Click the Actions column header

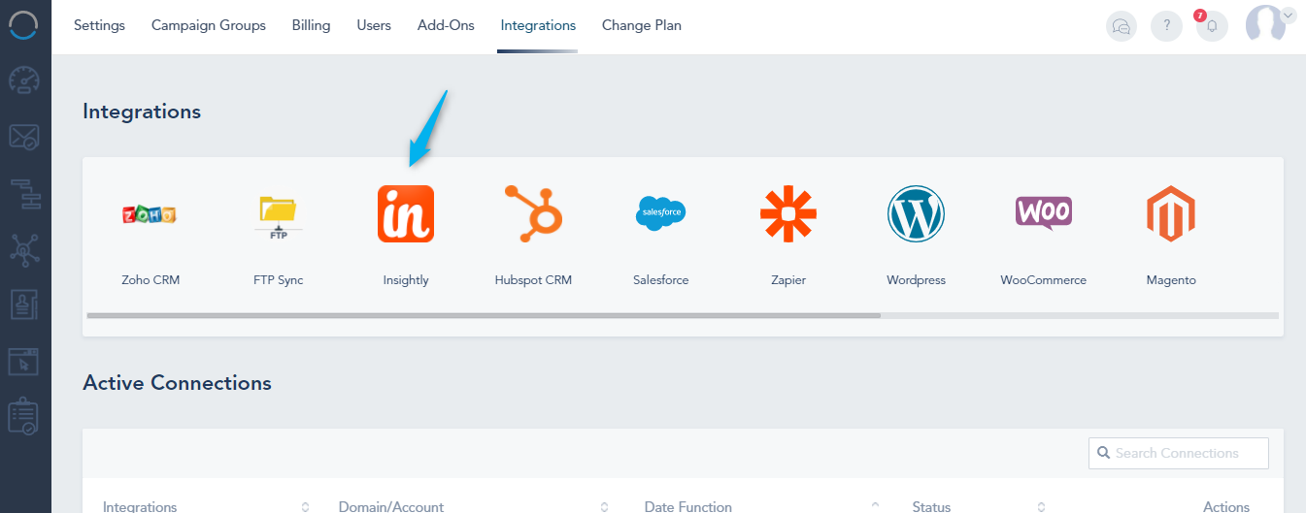point(1226,506)
